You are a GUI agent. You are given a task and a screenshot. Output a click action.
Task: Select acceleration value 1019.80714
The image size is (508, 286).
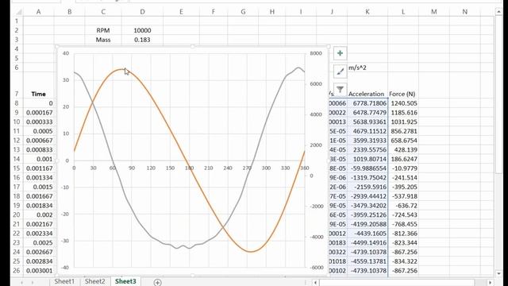click(x=368, y=159)
